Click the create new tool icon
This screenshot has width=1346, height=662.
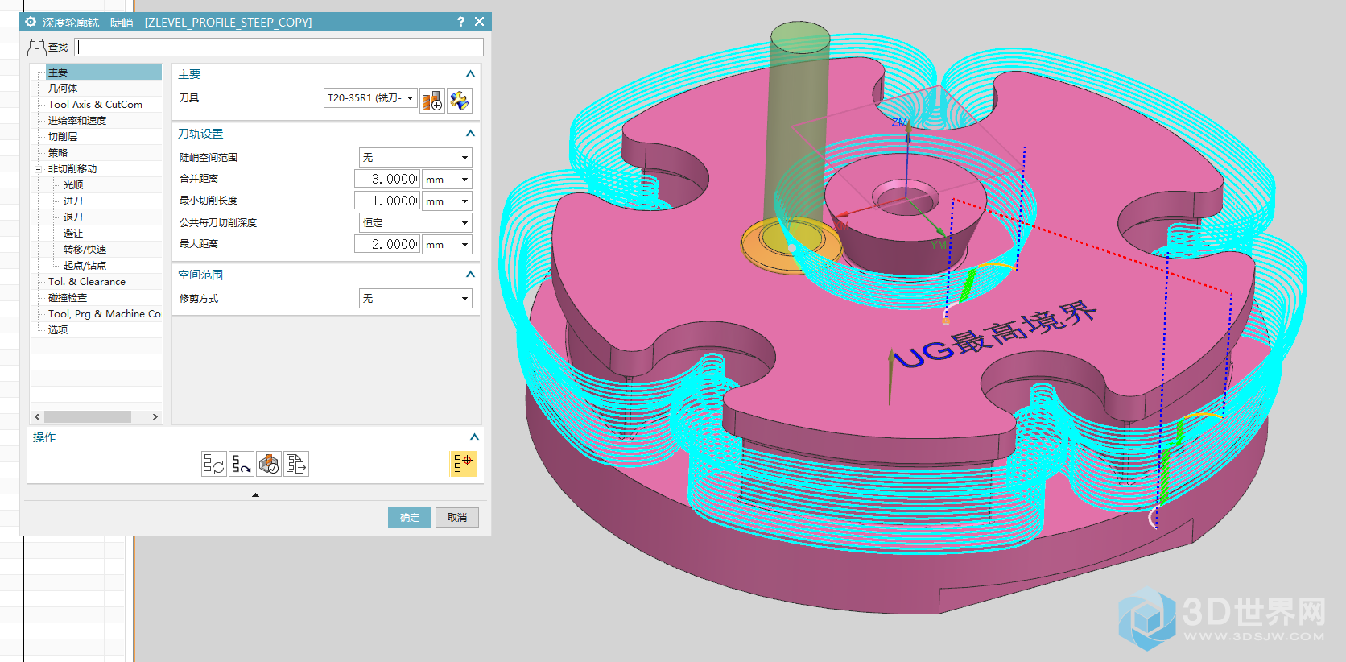coord(432,101)
